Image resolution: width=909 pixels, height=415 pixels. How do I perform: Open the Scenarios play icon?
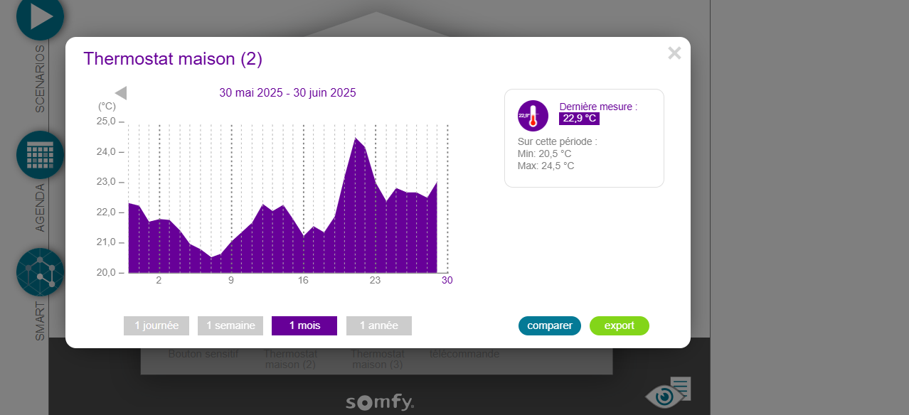pyautogui.click(x=40, y=16)
